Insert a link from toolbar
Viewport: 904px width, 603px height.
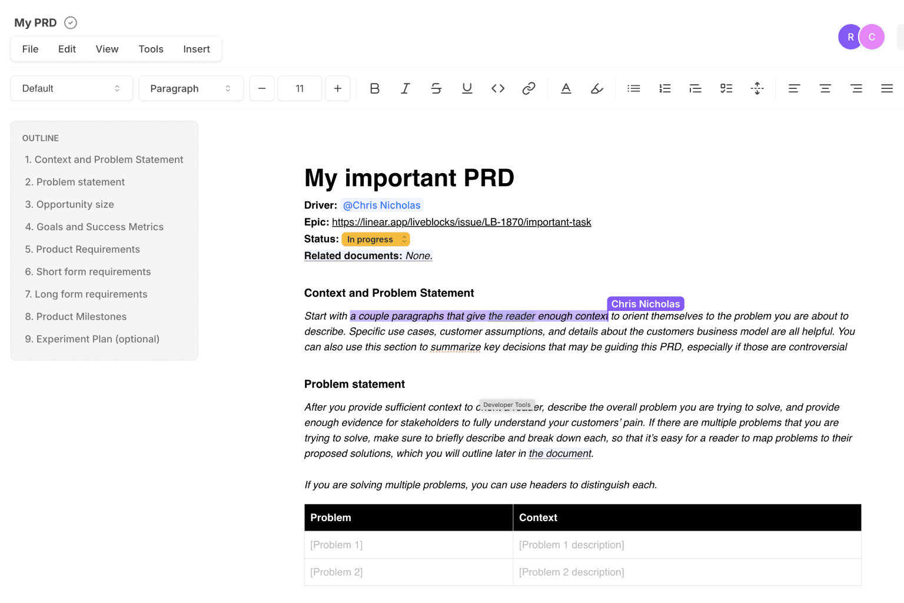529,88
